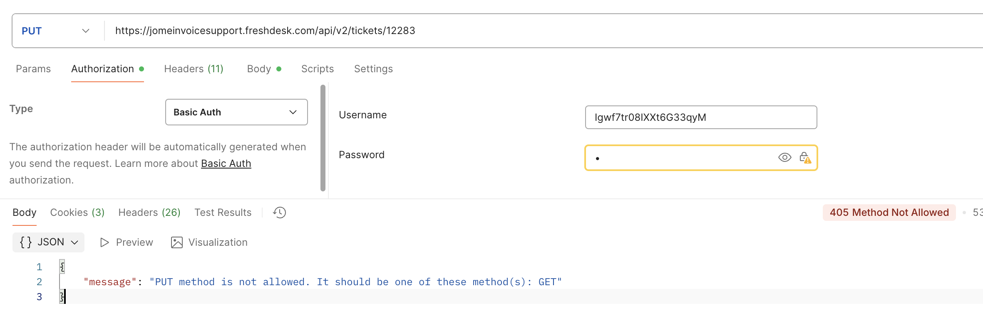The image size is (983, 313).
Task: Show response Cookies (3) tab
Action: point(77,213)
